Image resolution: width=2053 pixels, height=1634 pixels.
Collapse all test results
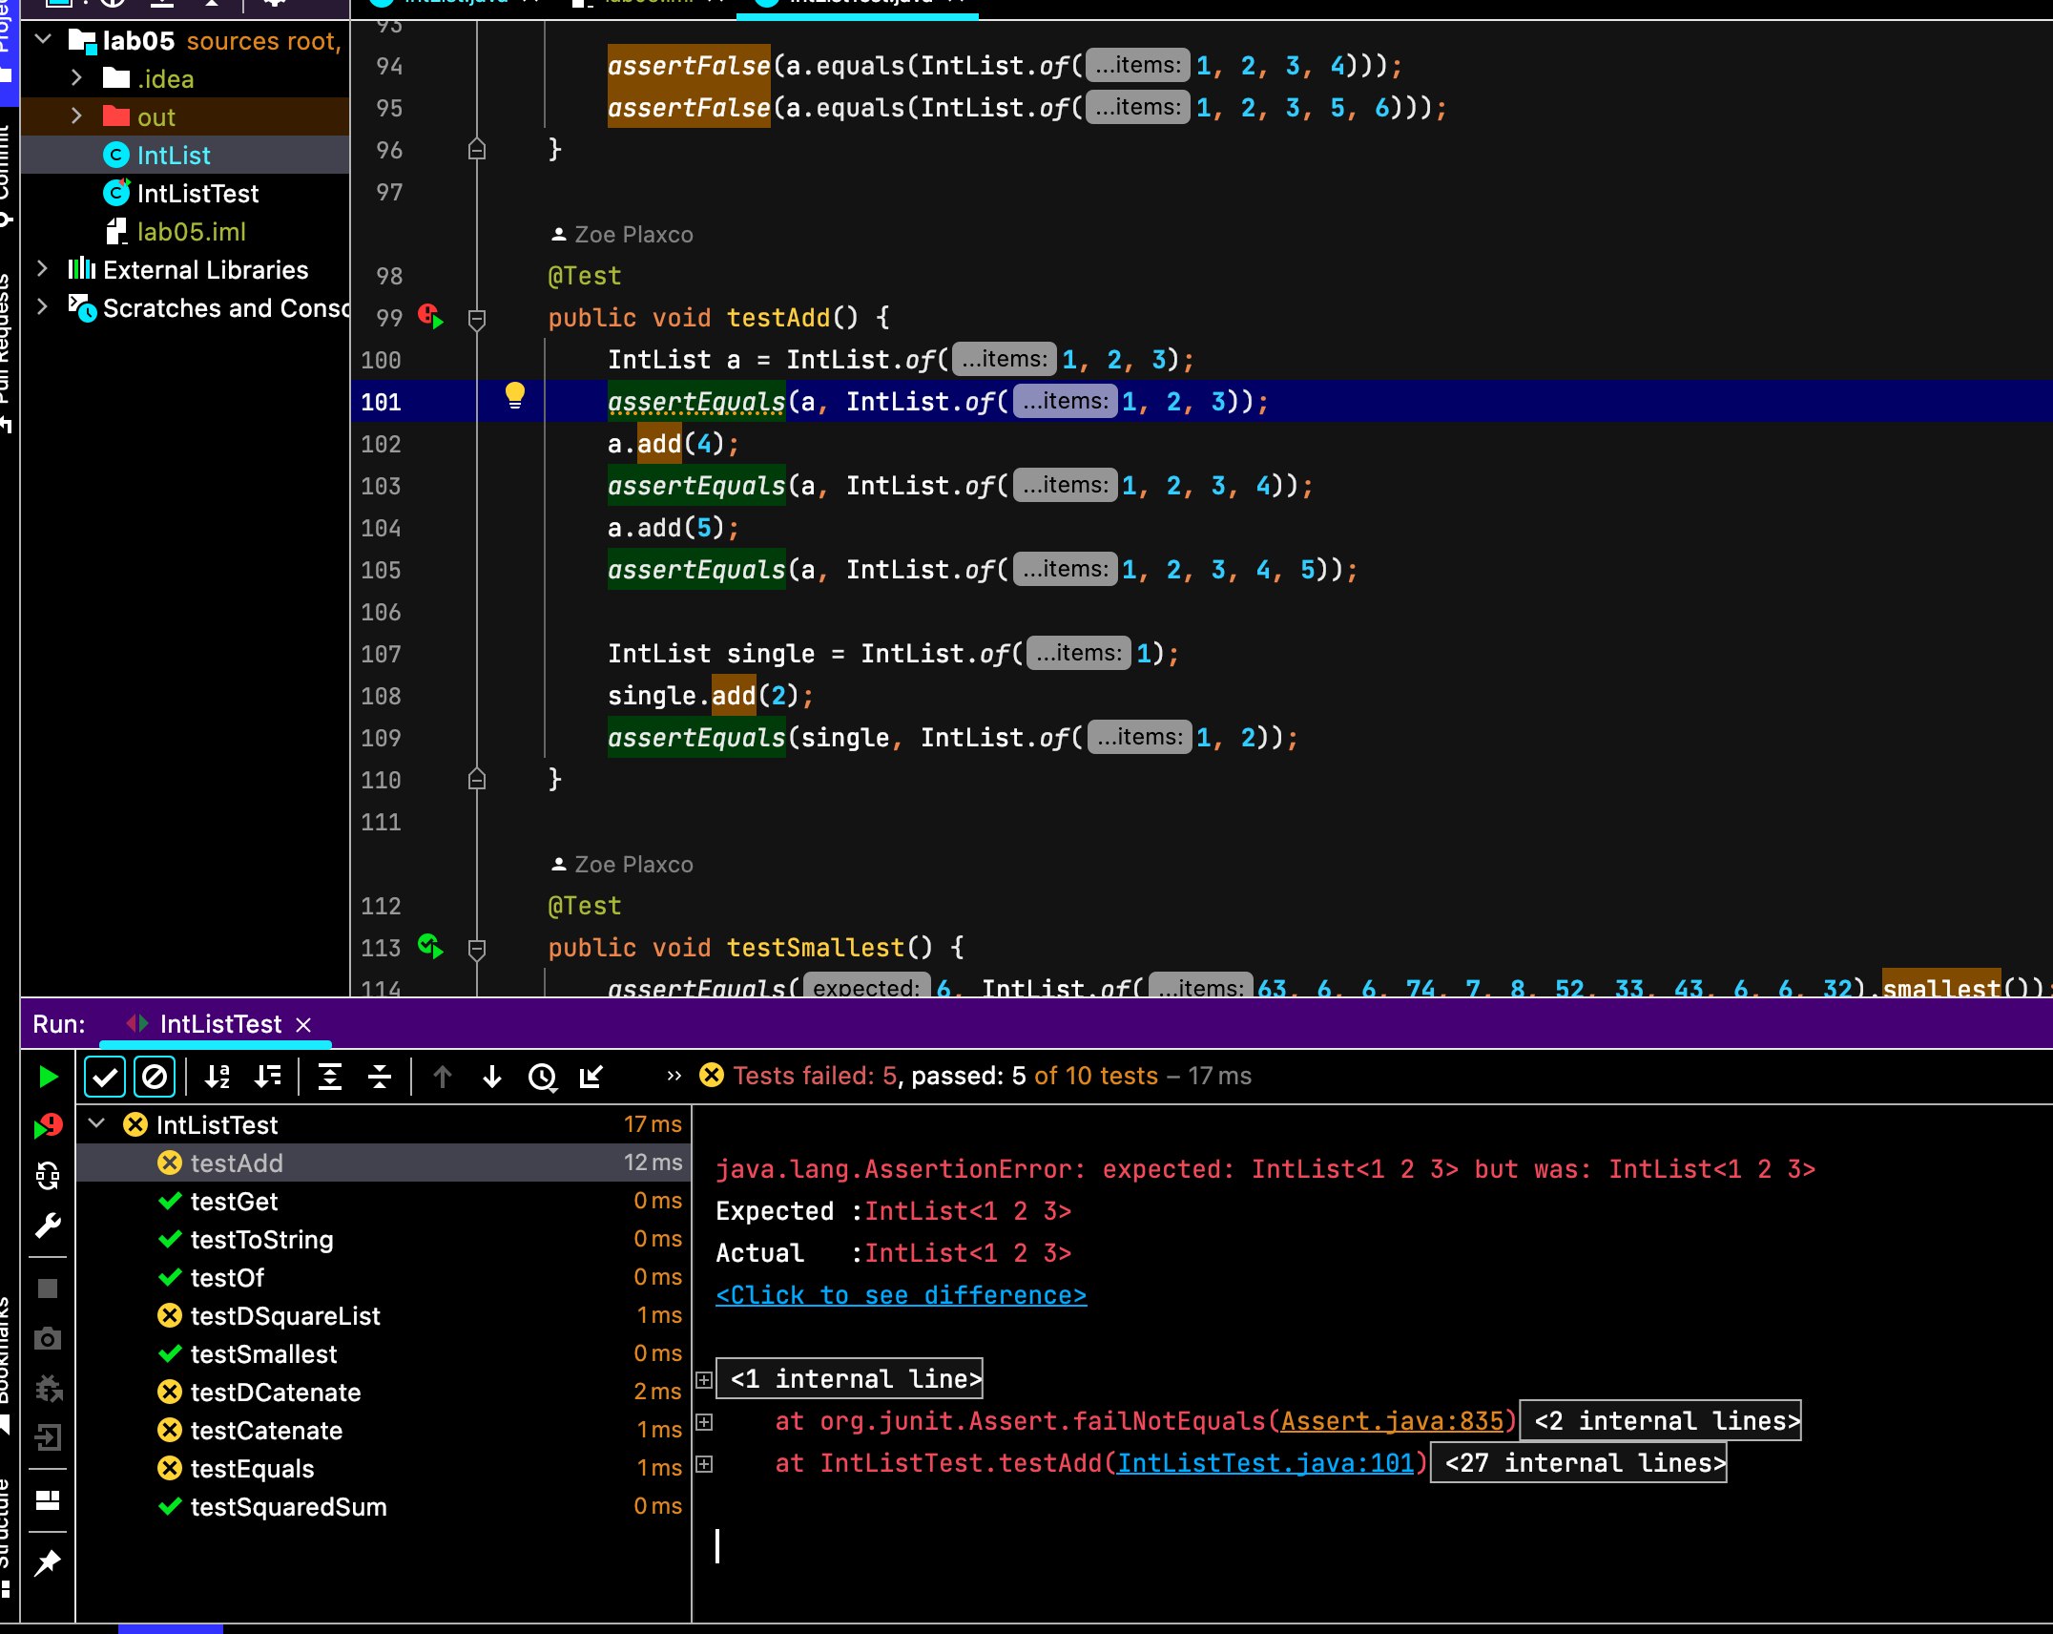tap(380, 1077)
